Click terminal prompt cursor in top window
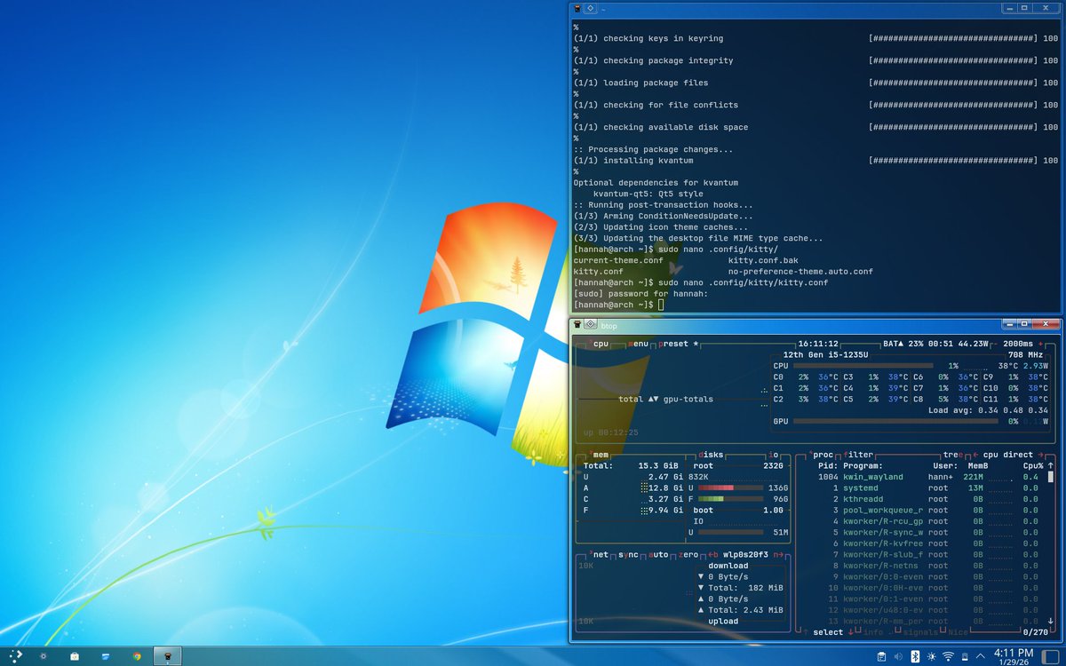Viewport: 1066px width, 666px height. pyautogui.click(x=661, y=305)
